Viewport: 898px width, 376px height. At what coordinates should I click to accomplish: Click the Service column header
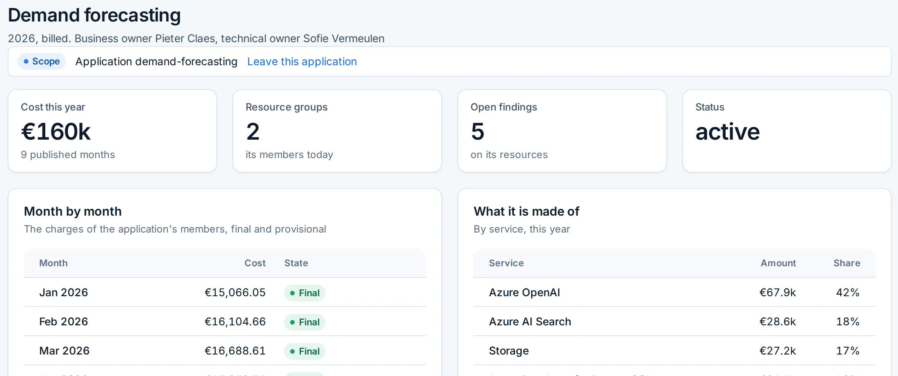pyautogui.click(x=506, y=263)
